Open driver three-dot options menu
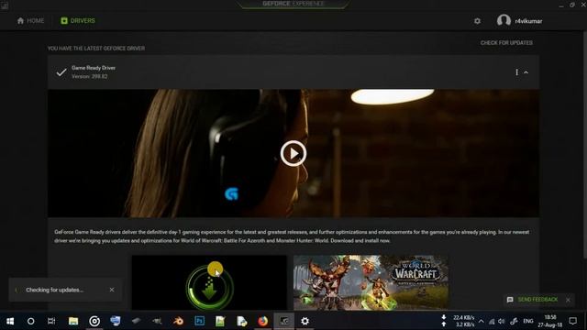The image size is (587, 330). 516,72
